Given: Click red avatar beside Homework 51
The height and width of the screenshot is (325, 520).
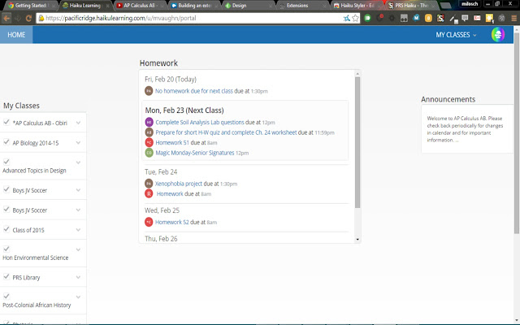Looking at the screenshot, I should (x=149, y=143).
